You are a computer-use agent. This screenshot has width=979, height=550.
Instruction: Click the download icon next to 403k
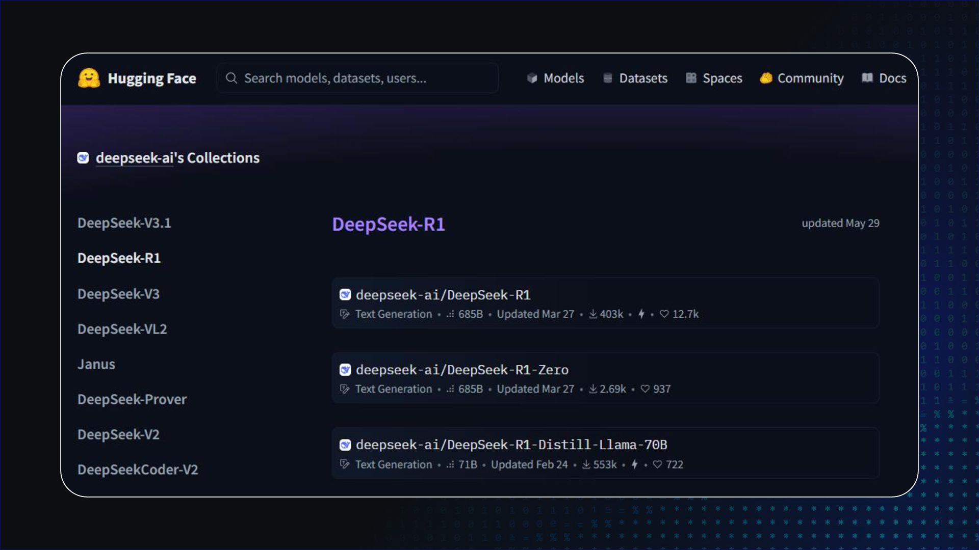click(x=593, y=314)
